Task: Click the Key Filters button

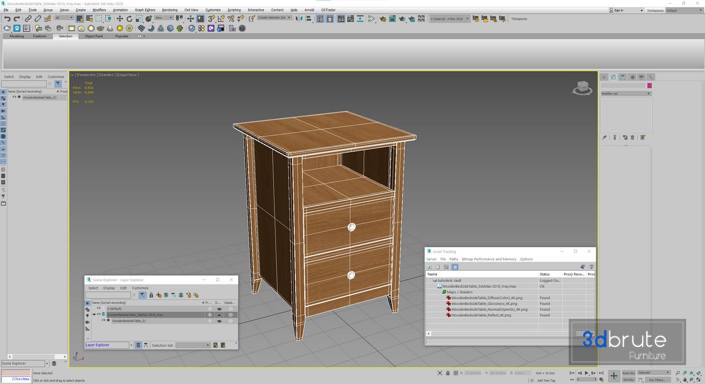Action: [x=657, y=380]
